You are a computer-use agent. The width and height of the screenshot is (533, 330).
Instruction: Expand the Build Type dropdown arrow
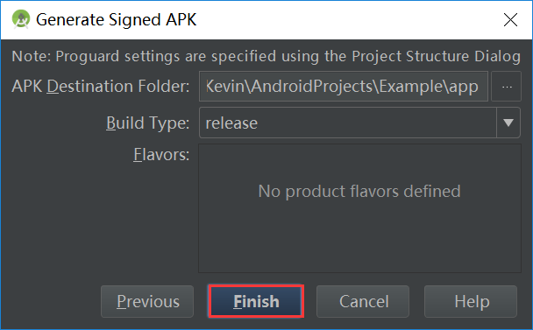click(x=508, y=123)
